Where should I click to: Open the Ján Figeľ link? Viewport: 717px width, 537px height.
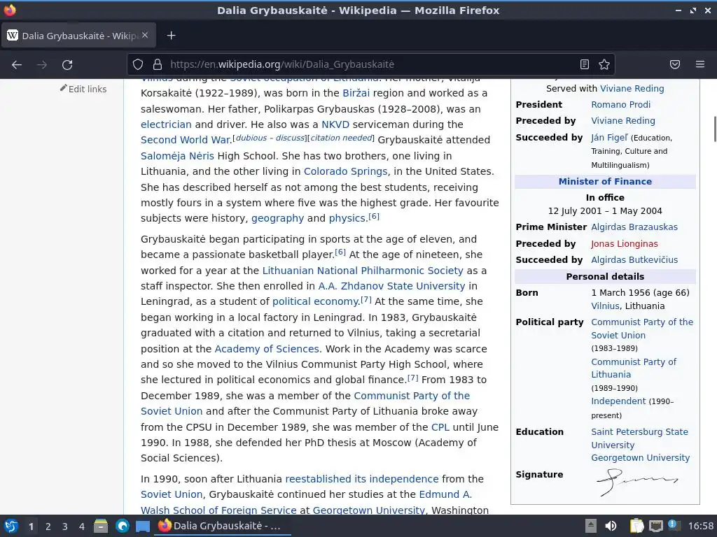click(x=609, y=138)
